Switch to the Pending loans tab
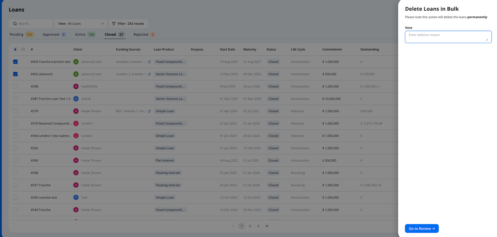This screenshot has height=237, width=497. click(16, 34)
